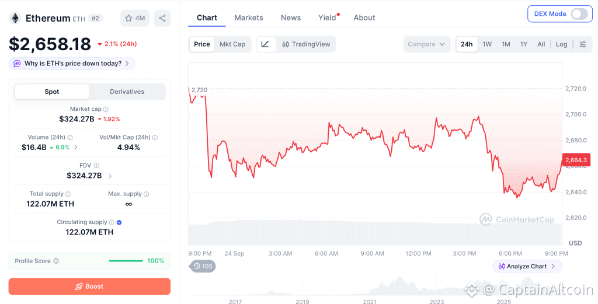Click the share icon next to Ethereum

coord(162,18)
